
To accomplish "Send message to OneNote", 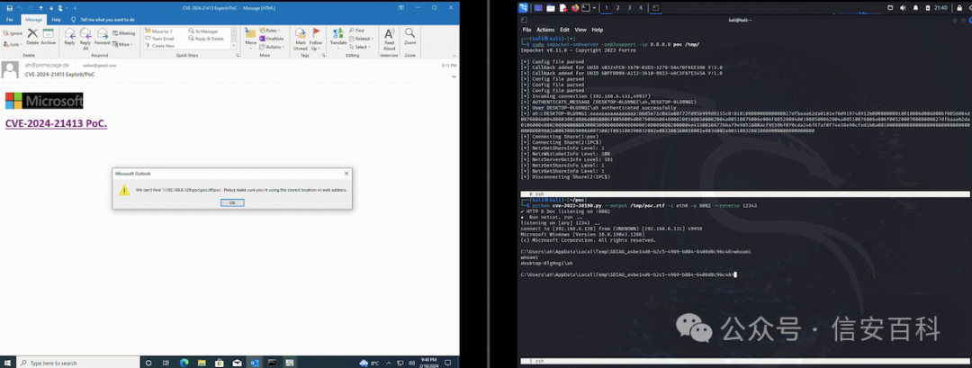I will [x=271, y=39].
